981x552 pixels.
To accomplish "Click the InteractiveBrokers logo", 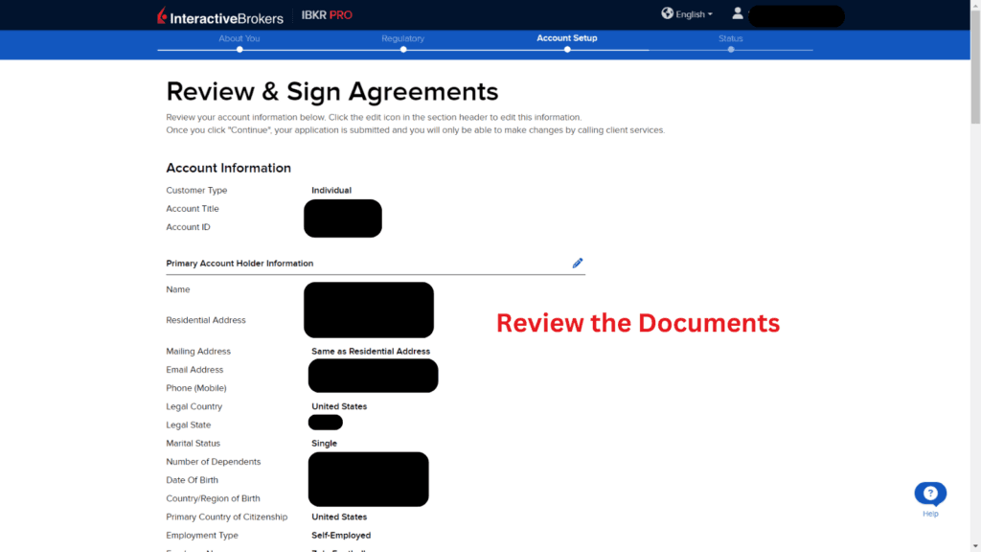I will [x=218, y=16].
